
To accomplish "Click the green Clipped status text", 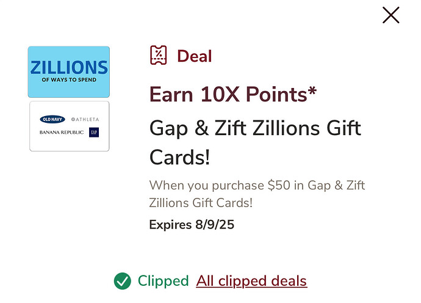I will [x=163, y=281].
